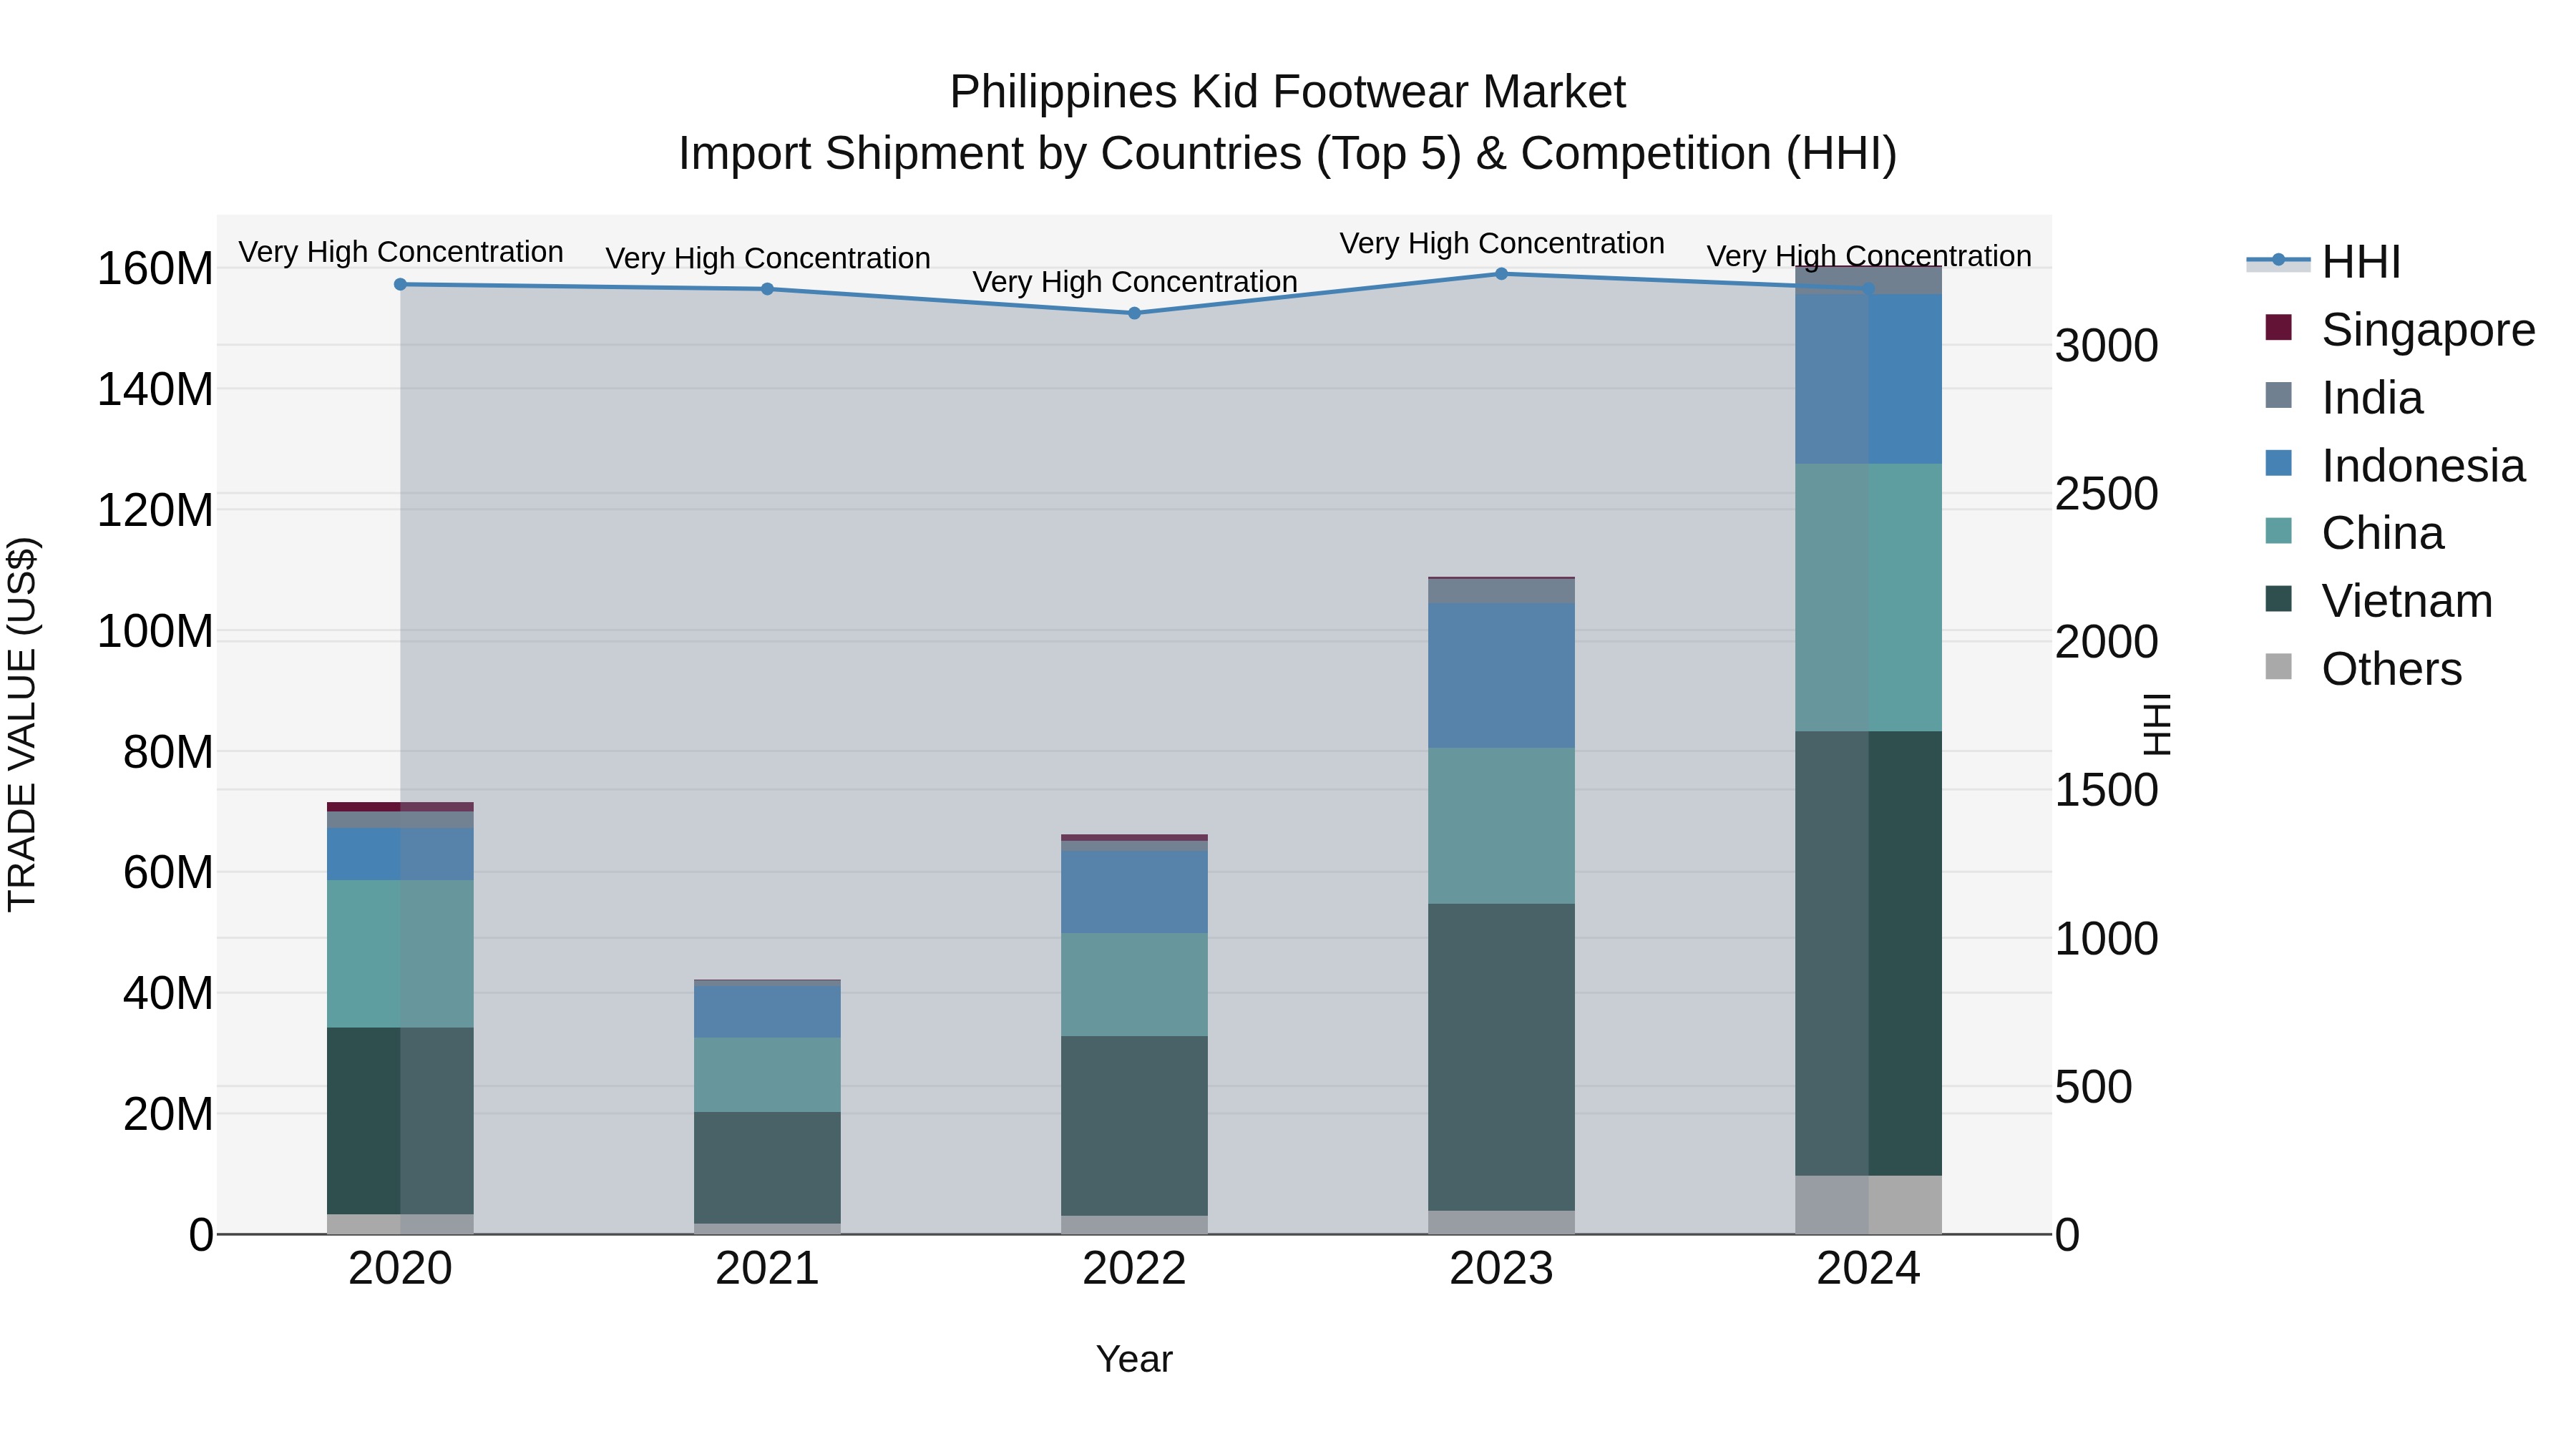Click the Indonesia segment in 2020 bar
Screen dimensions: 2576x1449
point(400,854)
